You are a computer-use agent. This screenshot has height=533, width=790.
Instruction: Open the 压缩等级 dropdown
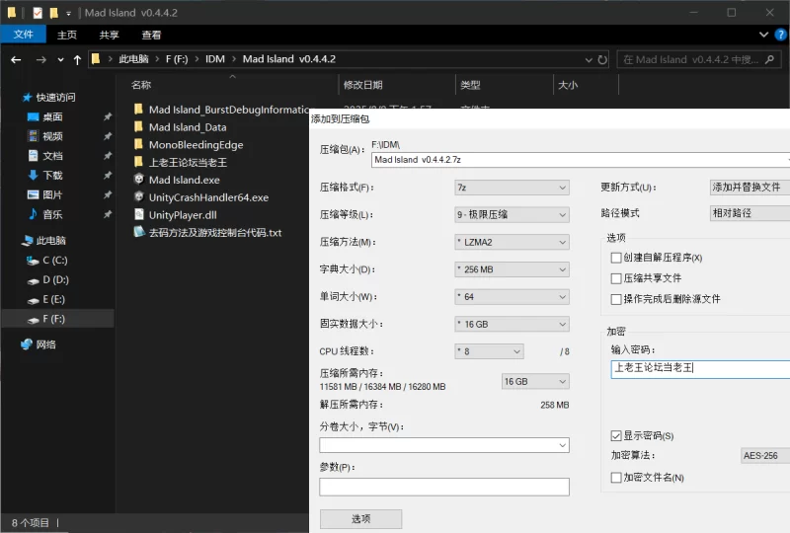tap(512, 214)
